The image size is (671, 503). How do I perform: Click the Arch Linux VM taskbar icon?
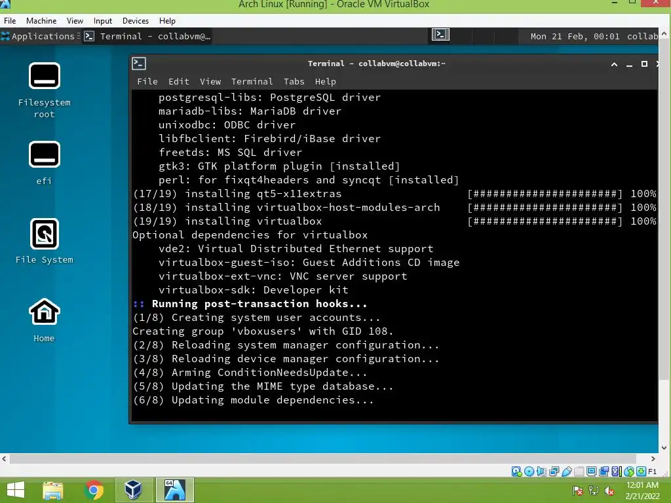tap(174, 490)
